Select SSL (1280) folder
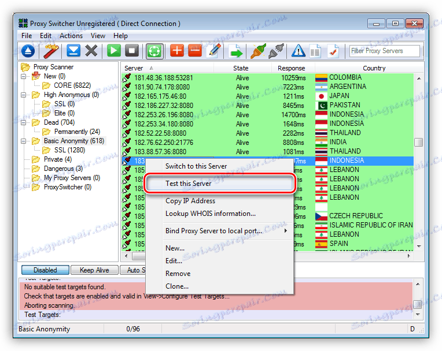The image size is (442, 351). [64, 150]
